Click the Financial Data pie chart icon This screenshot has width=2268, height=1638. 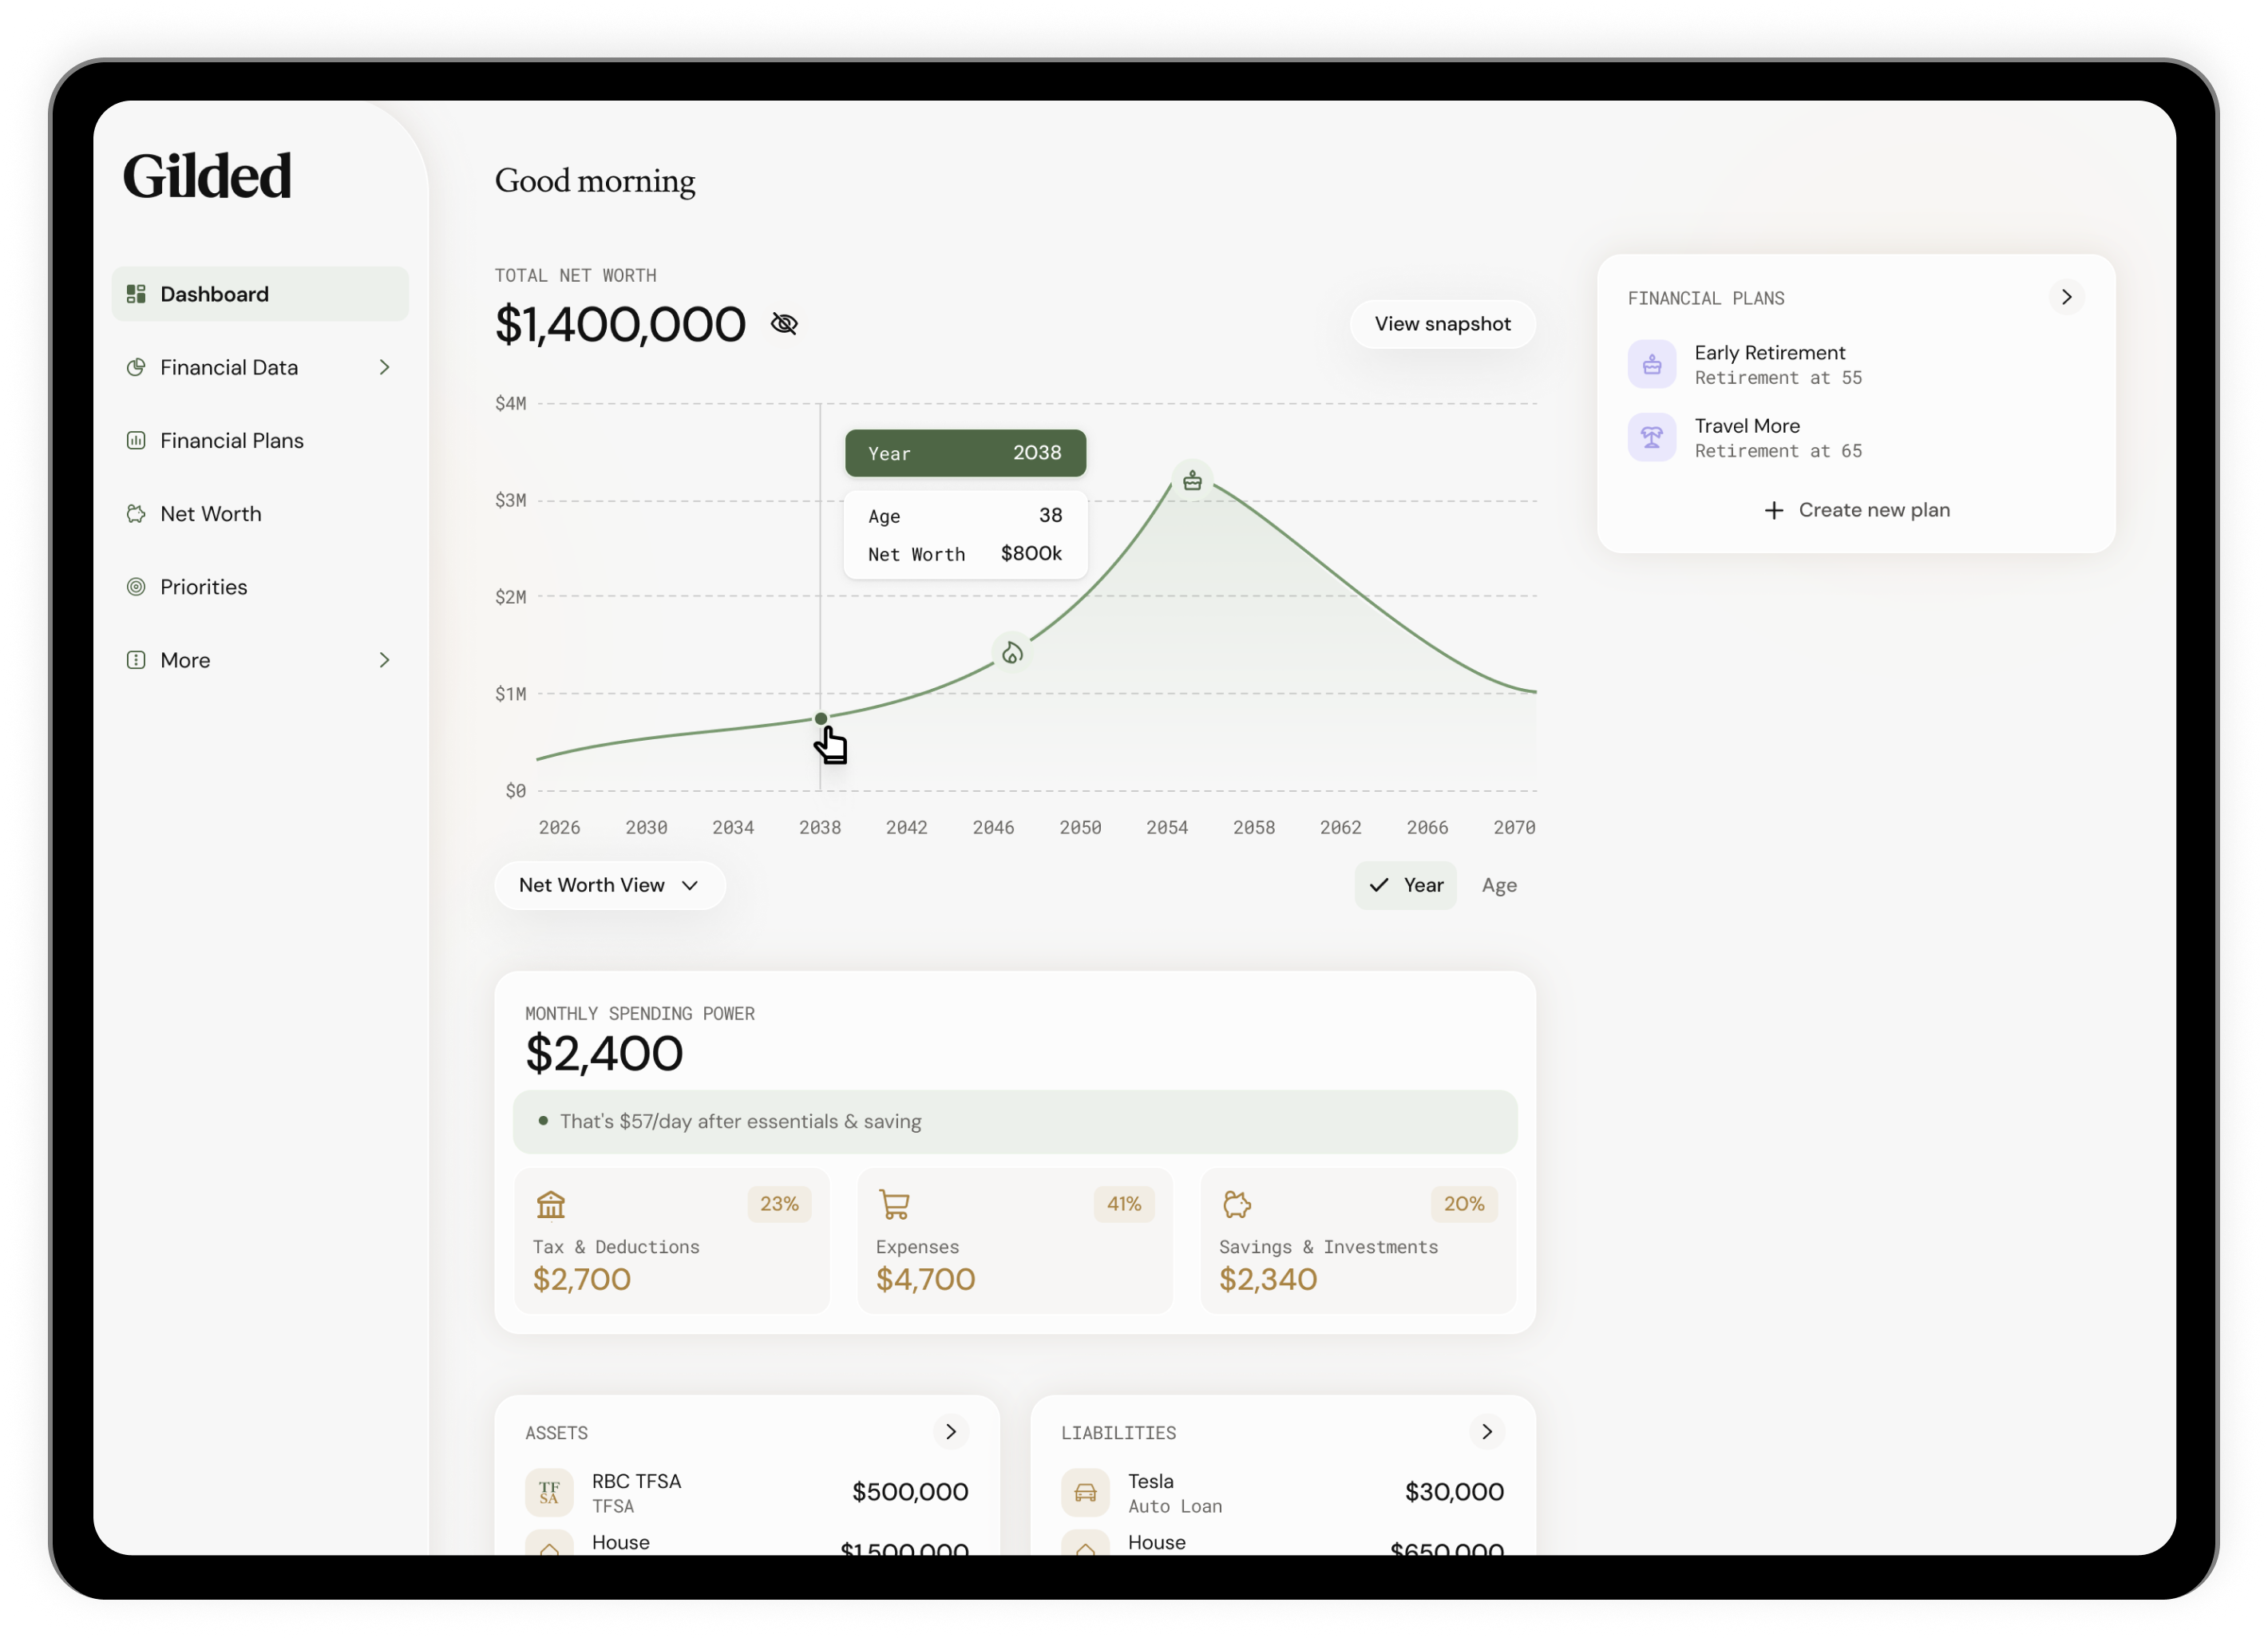136,367
